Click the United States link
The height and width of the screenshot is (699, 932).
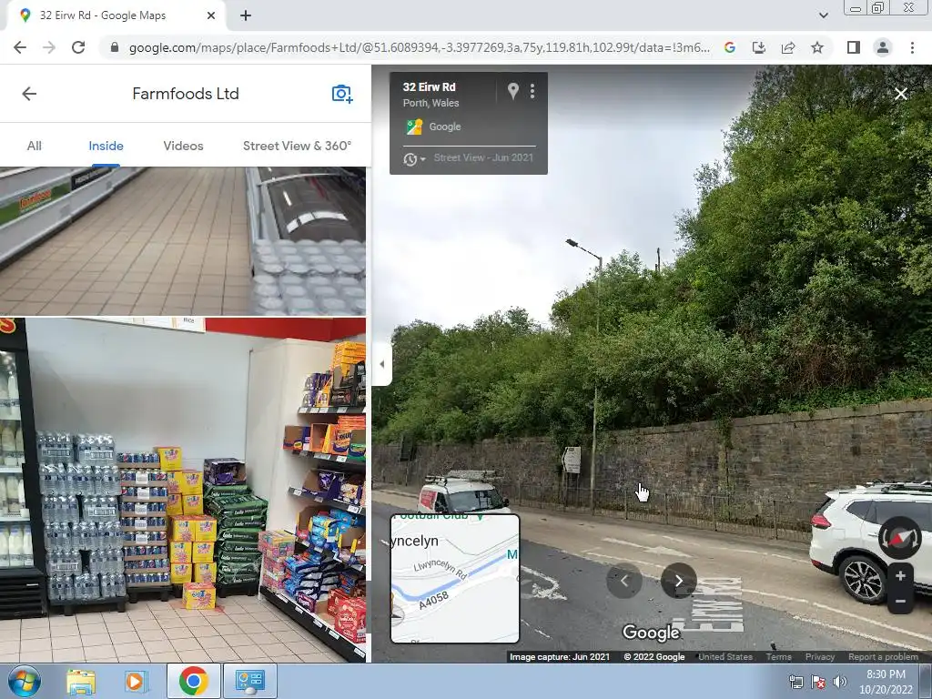(725, 657)
